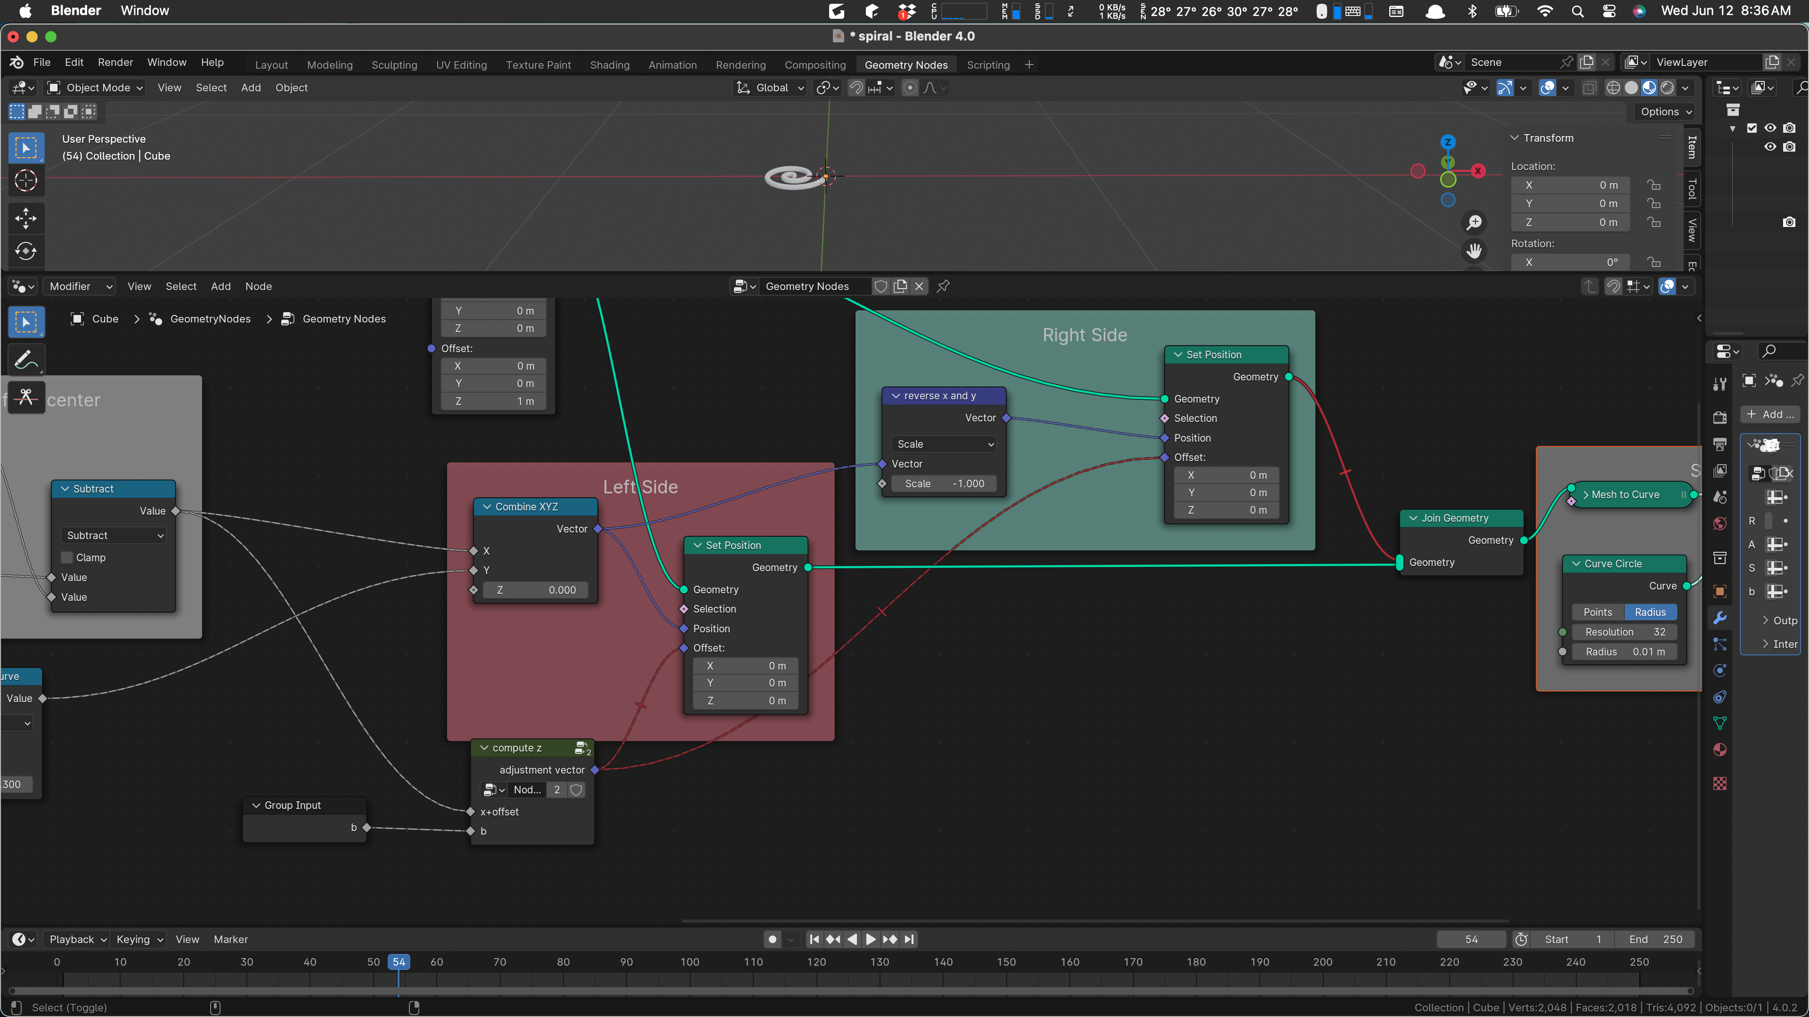Screen dimensions: 1809x1017
Task: Go to parent node tree arrow icon
Action: coord(1590,286)
